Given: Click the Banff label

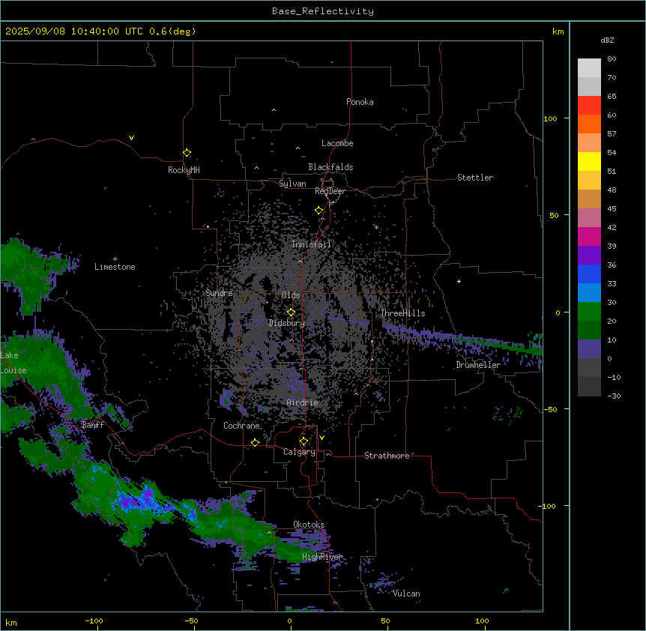Looking at the screenshot, I should [93, 425].
